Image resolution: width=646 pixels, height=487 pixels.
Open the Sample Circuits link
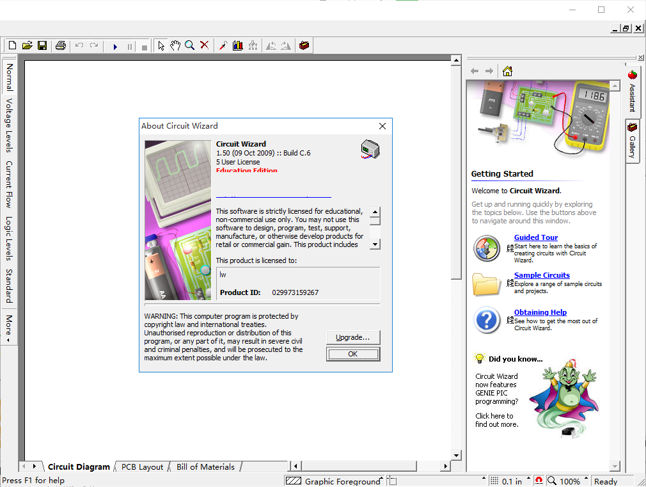point(542,275)
